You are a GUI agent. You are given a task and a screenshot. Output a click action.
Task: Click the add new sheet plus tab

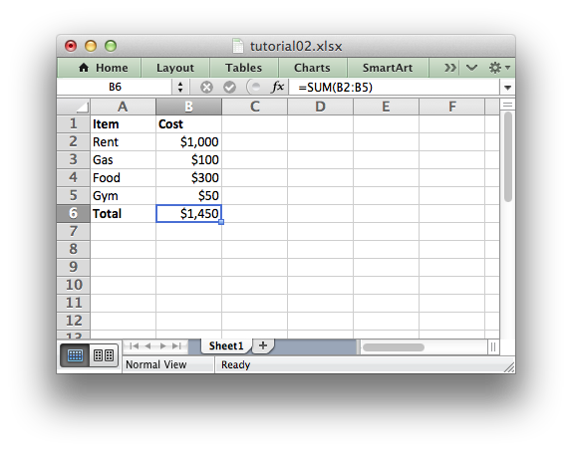263,345
